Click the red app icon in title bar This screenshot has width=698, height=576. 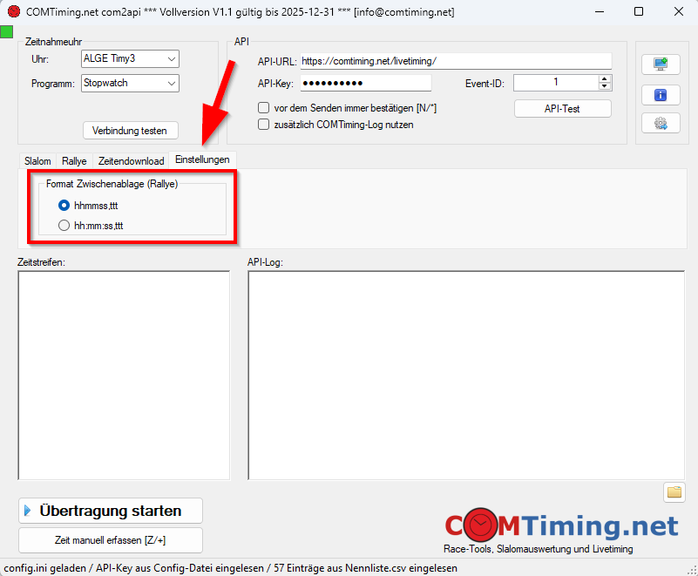[13, 11]
